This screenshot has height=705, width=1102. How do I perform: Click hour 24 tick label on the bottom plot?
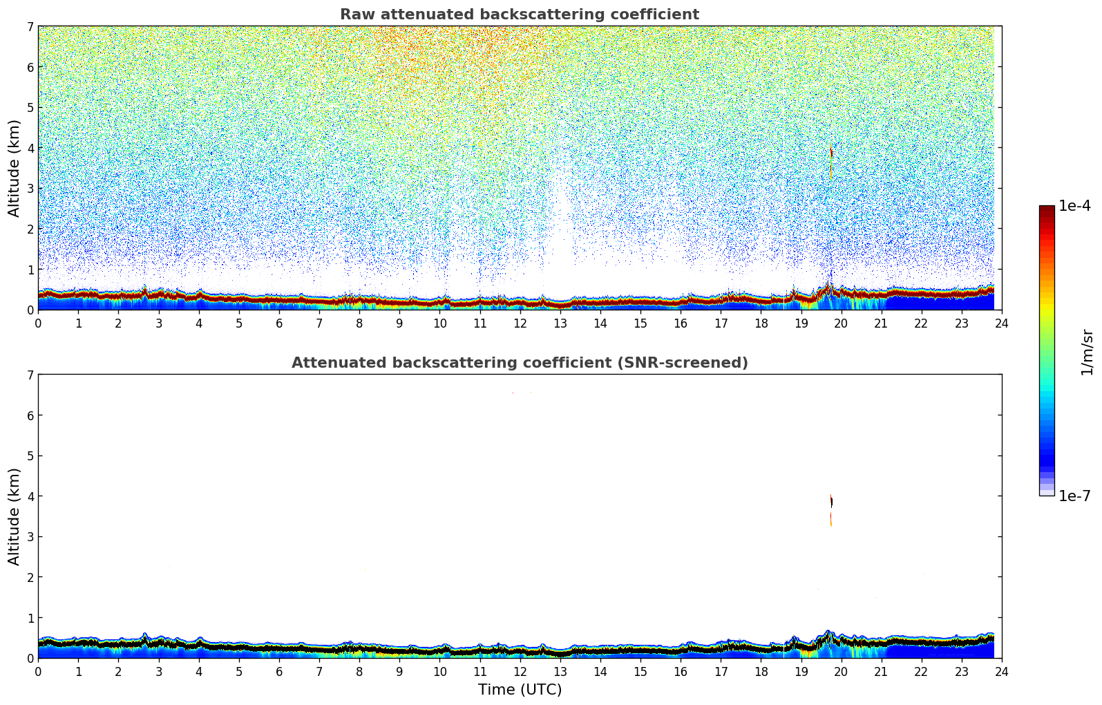1001,672
